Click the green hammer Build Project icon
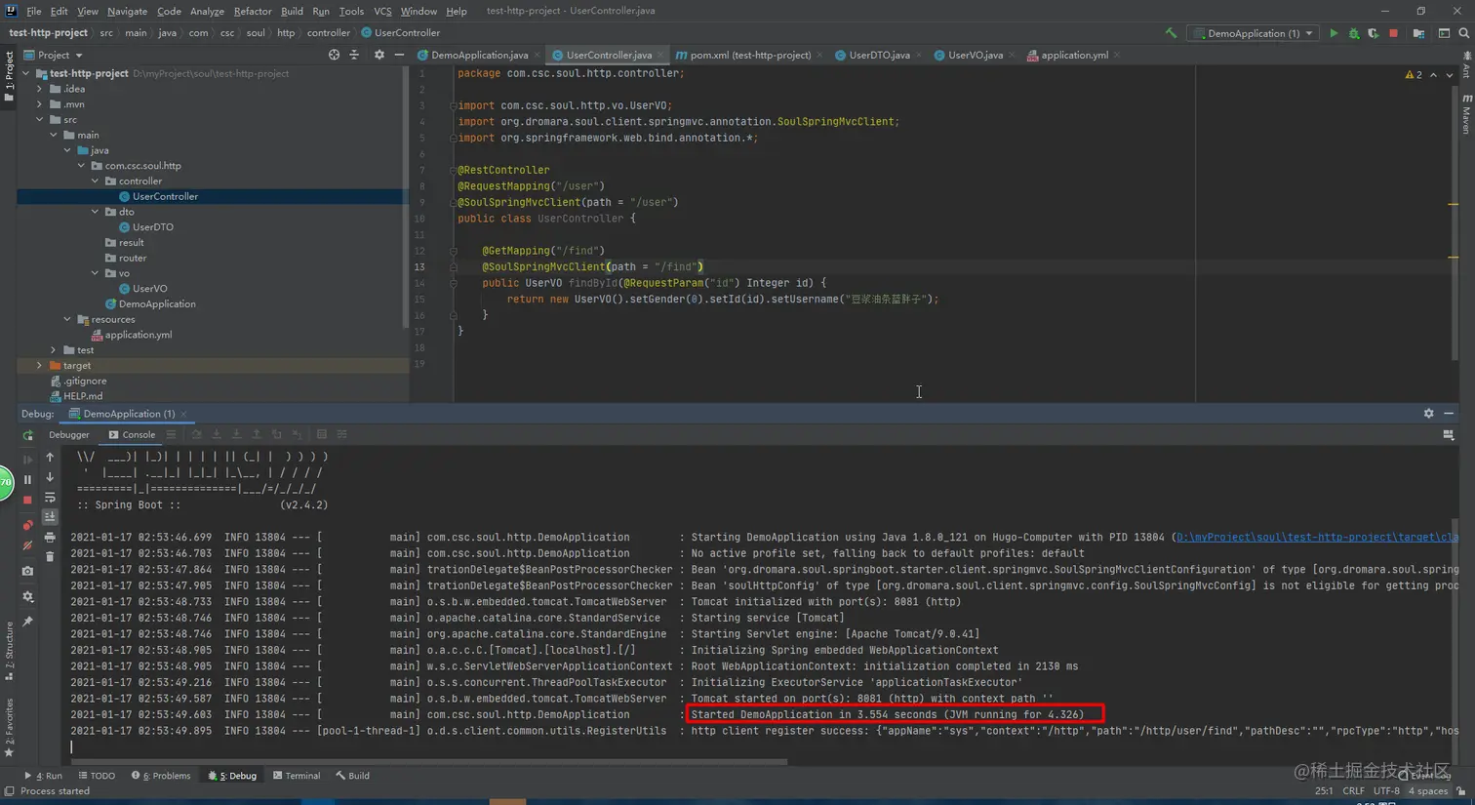 (x=1171, y=33)
